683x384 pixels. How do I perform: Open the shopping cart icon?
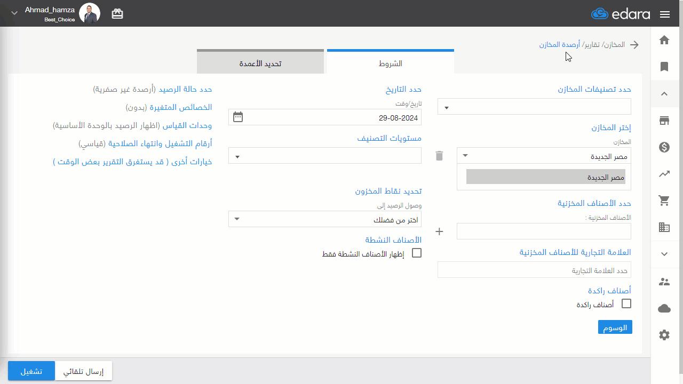pyautogui.click(x=664, y=201)
